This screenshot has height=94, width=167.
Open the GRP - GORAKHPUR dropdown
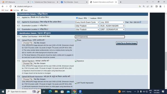pos(112,30)
